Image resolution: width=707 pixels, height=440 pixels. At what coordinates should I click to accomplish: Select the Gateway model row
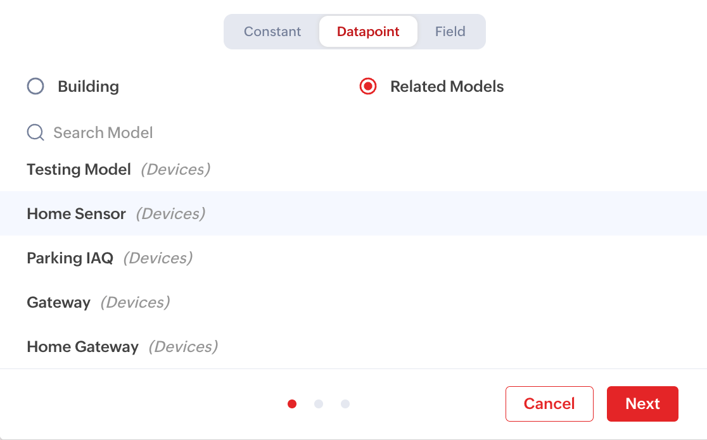tap(59, 303)
